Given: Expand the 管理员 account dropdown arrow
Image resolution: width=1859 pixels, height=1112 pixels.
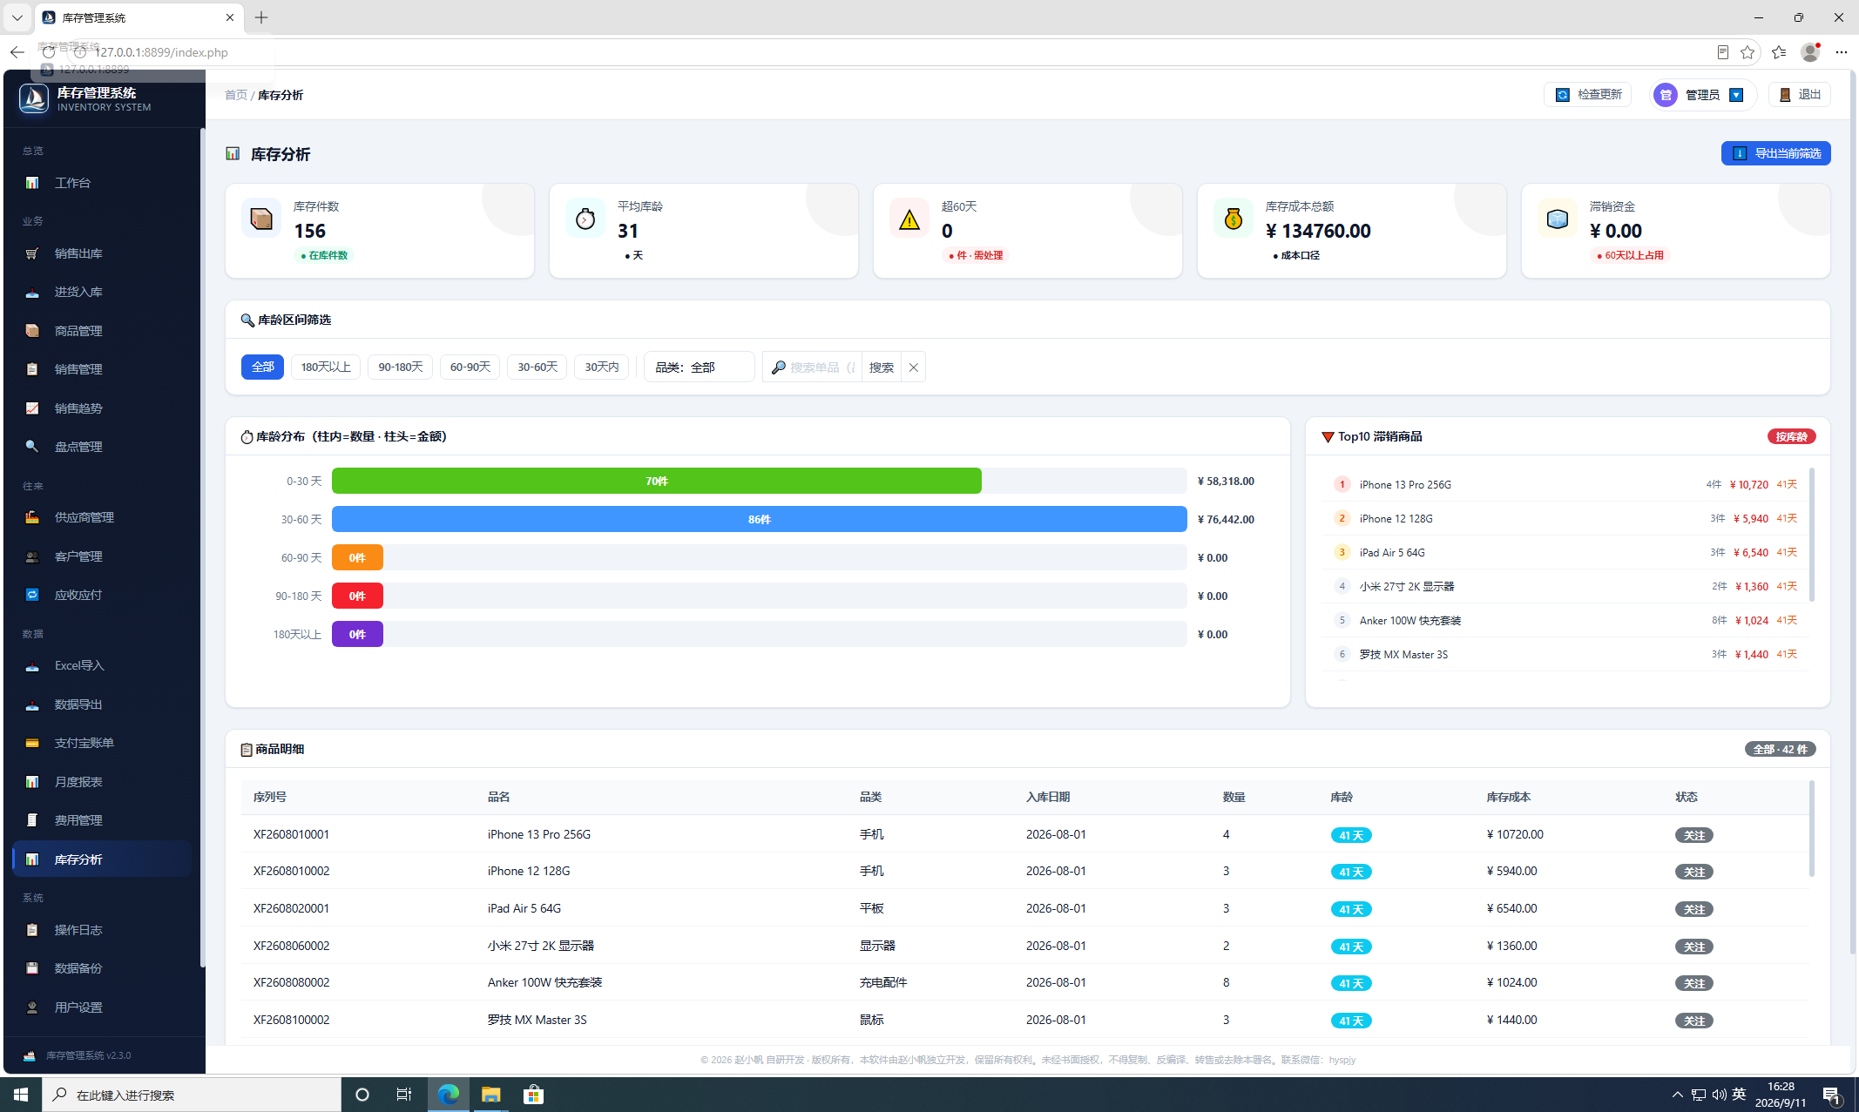Looking at the screenshot, I should click(x=1736, y=95).
